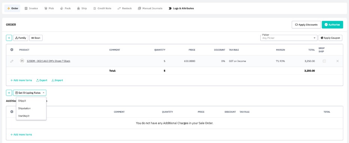Remove the 123DM product line with X
Screen dimensions: 349x143
(x=337, y=61)
